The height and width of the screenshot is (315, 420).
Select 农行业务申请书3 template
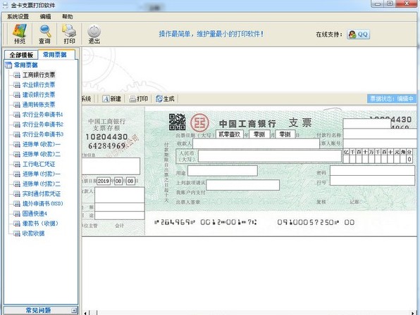[42, 134]
